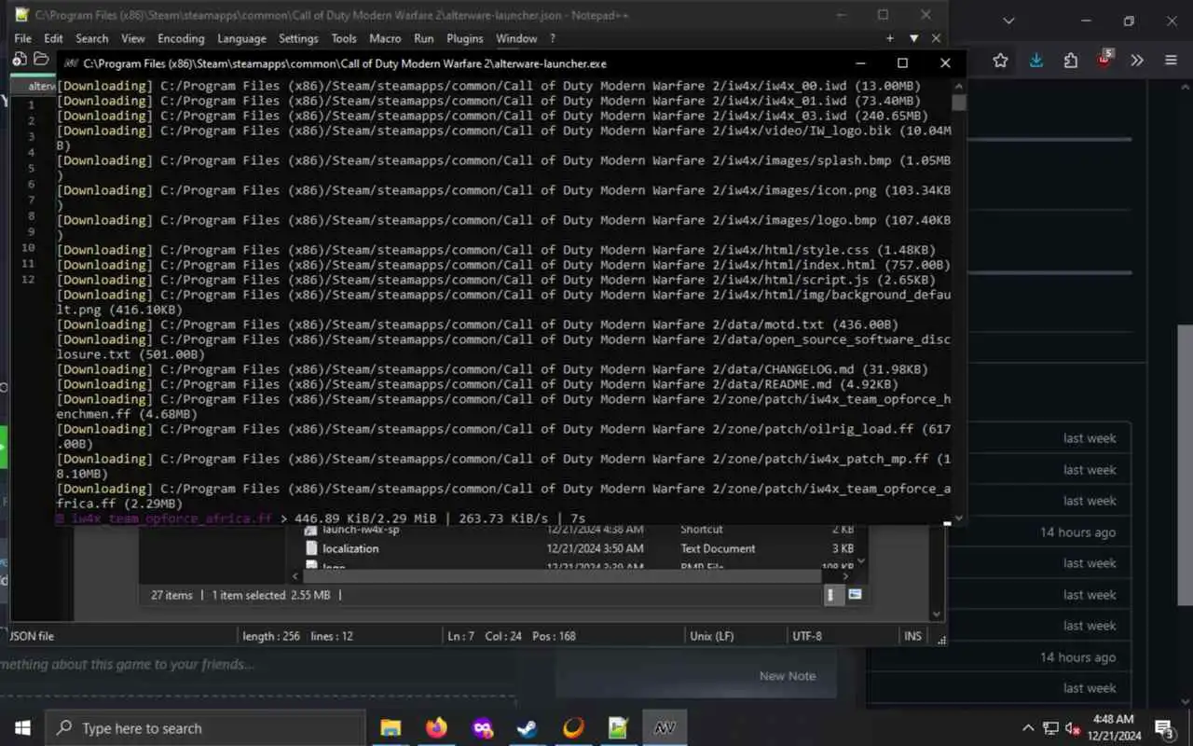Screen dimensions: 1193x746
Task: Click the muted volume icon in tray
Action: pyautogui.click(x=1074, y=728)
